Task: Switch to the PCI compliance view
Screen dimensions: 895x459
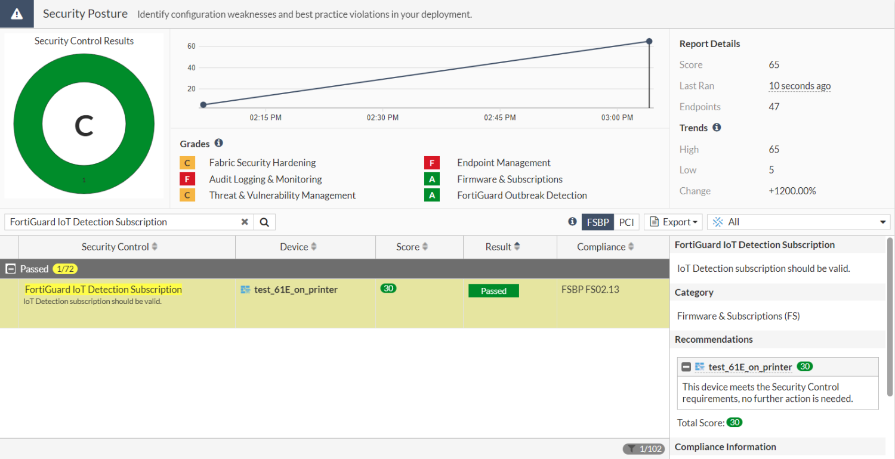Action: (x=626, y=222)
